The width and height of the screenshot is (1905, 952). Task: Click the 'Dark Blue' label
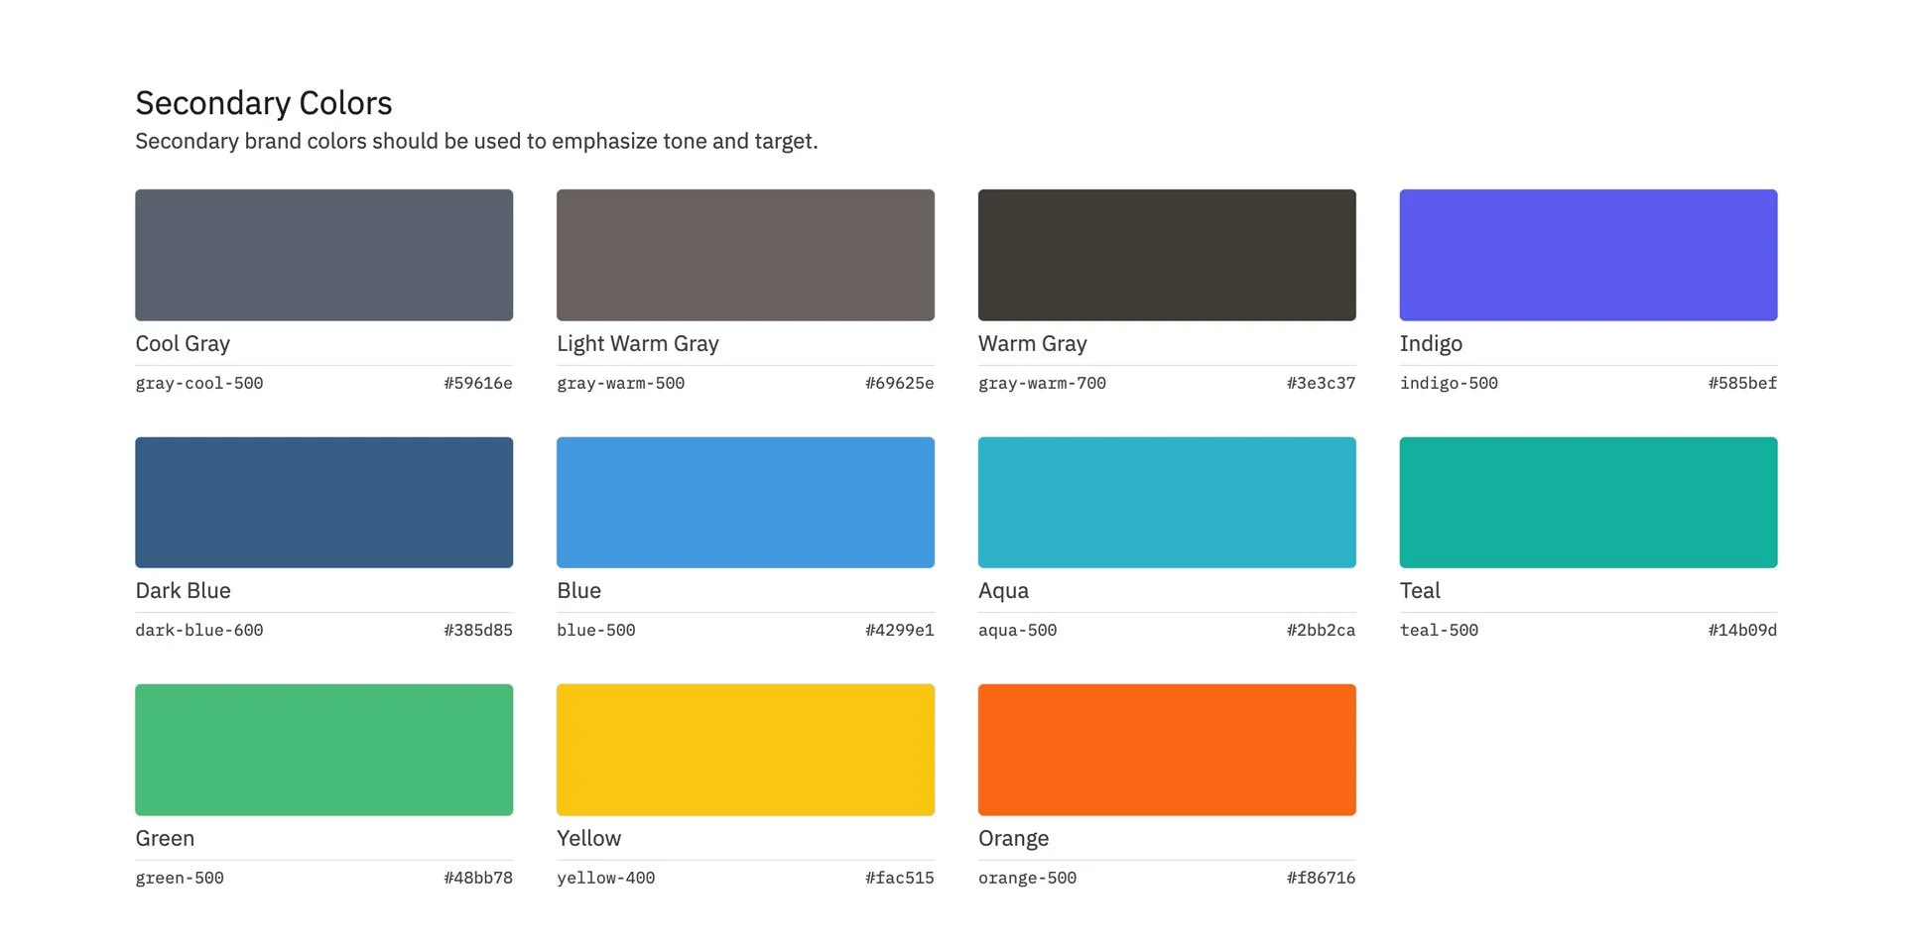point(183,590)
